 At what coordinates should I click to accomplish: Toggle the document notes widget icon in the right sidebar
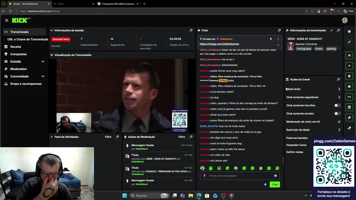[349, 76]
